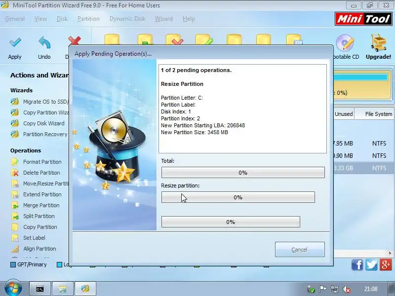Click the Action Center flag icon

tap(323, 290)
